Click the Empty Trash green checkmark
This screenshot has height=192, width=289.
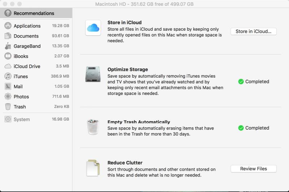pos(241,128)
